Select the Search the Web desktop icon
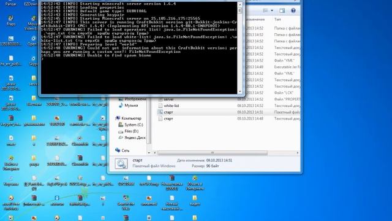Image resolution: width=392 pixels, height=221 pixels. click(x=126, y=203)
